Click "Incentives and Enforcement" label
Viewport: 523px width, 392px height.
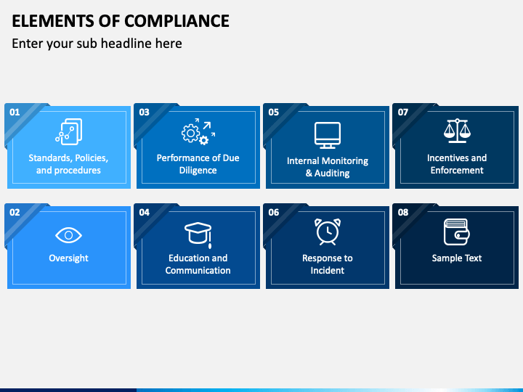457,164
